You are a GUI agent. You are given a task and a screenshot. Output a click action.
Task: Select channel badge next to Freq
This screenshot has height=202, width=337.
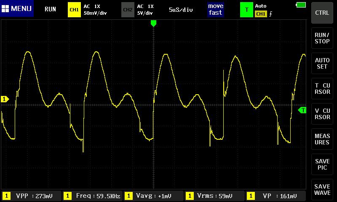[x=67, y=196]
